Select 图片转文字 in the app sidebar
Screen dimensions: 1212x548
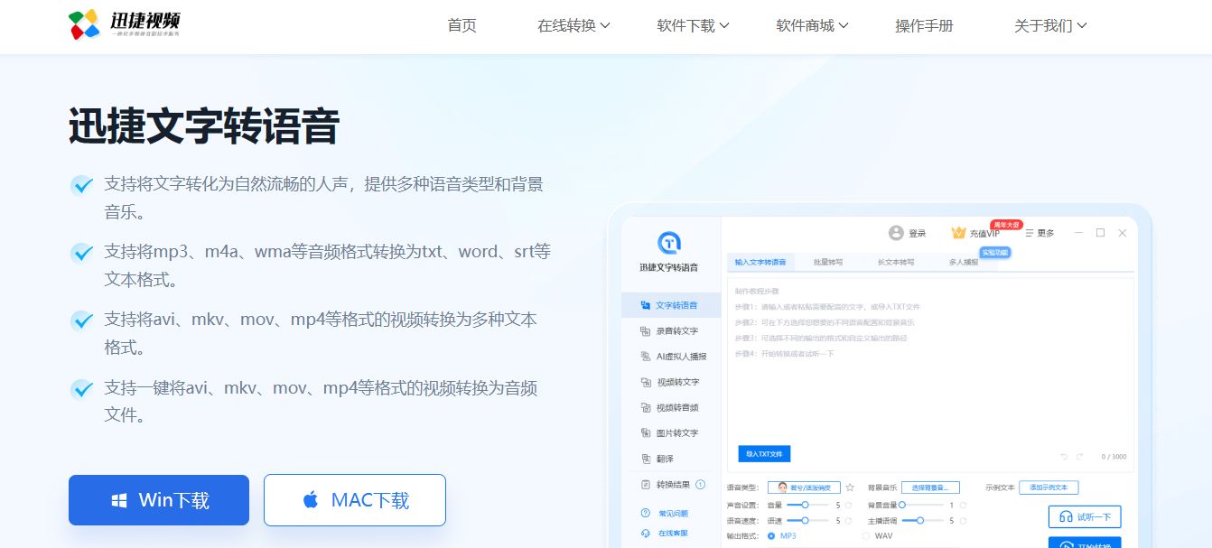coord(671,432)
